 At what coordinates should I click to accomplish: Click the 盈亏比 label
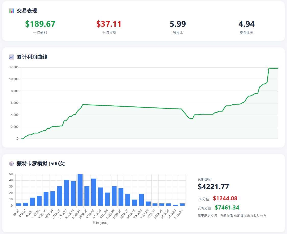click(x=178, y=32)
